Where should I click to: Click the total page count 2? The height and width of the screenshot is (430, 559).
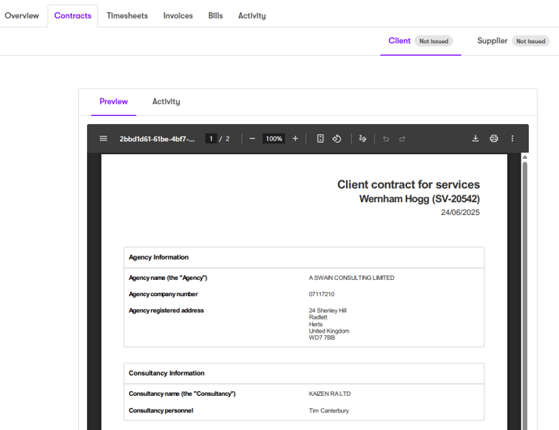(x=227, y=139)
